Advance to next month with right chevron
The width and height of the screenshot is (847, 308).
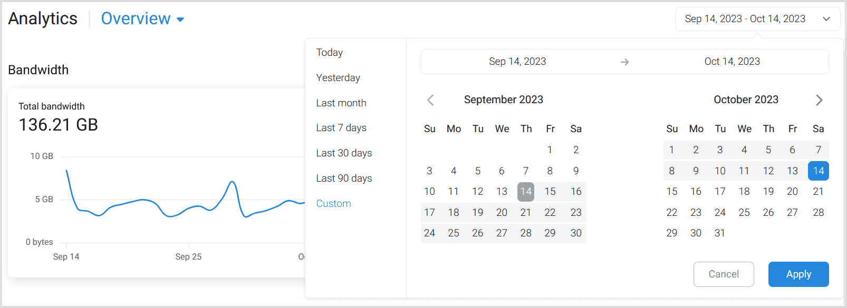click(x=819, y=100)
